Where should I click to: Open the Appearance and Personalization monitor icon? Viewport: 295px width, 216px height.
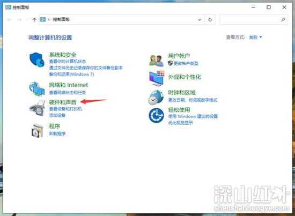(x=157, y=78)
